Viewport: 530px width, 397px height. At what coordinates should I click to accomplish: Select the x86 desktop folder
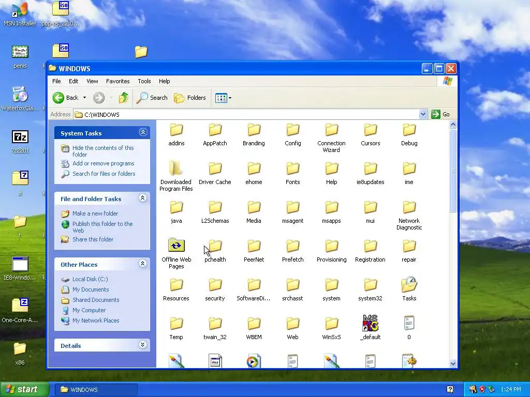[20, 354]
